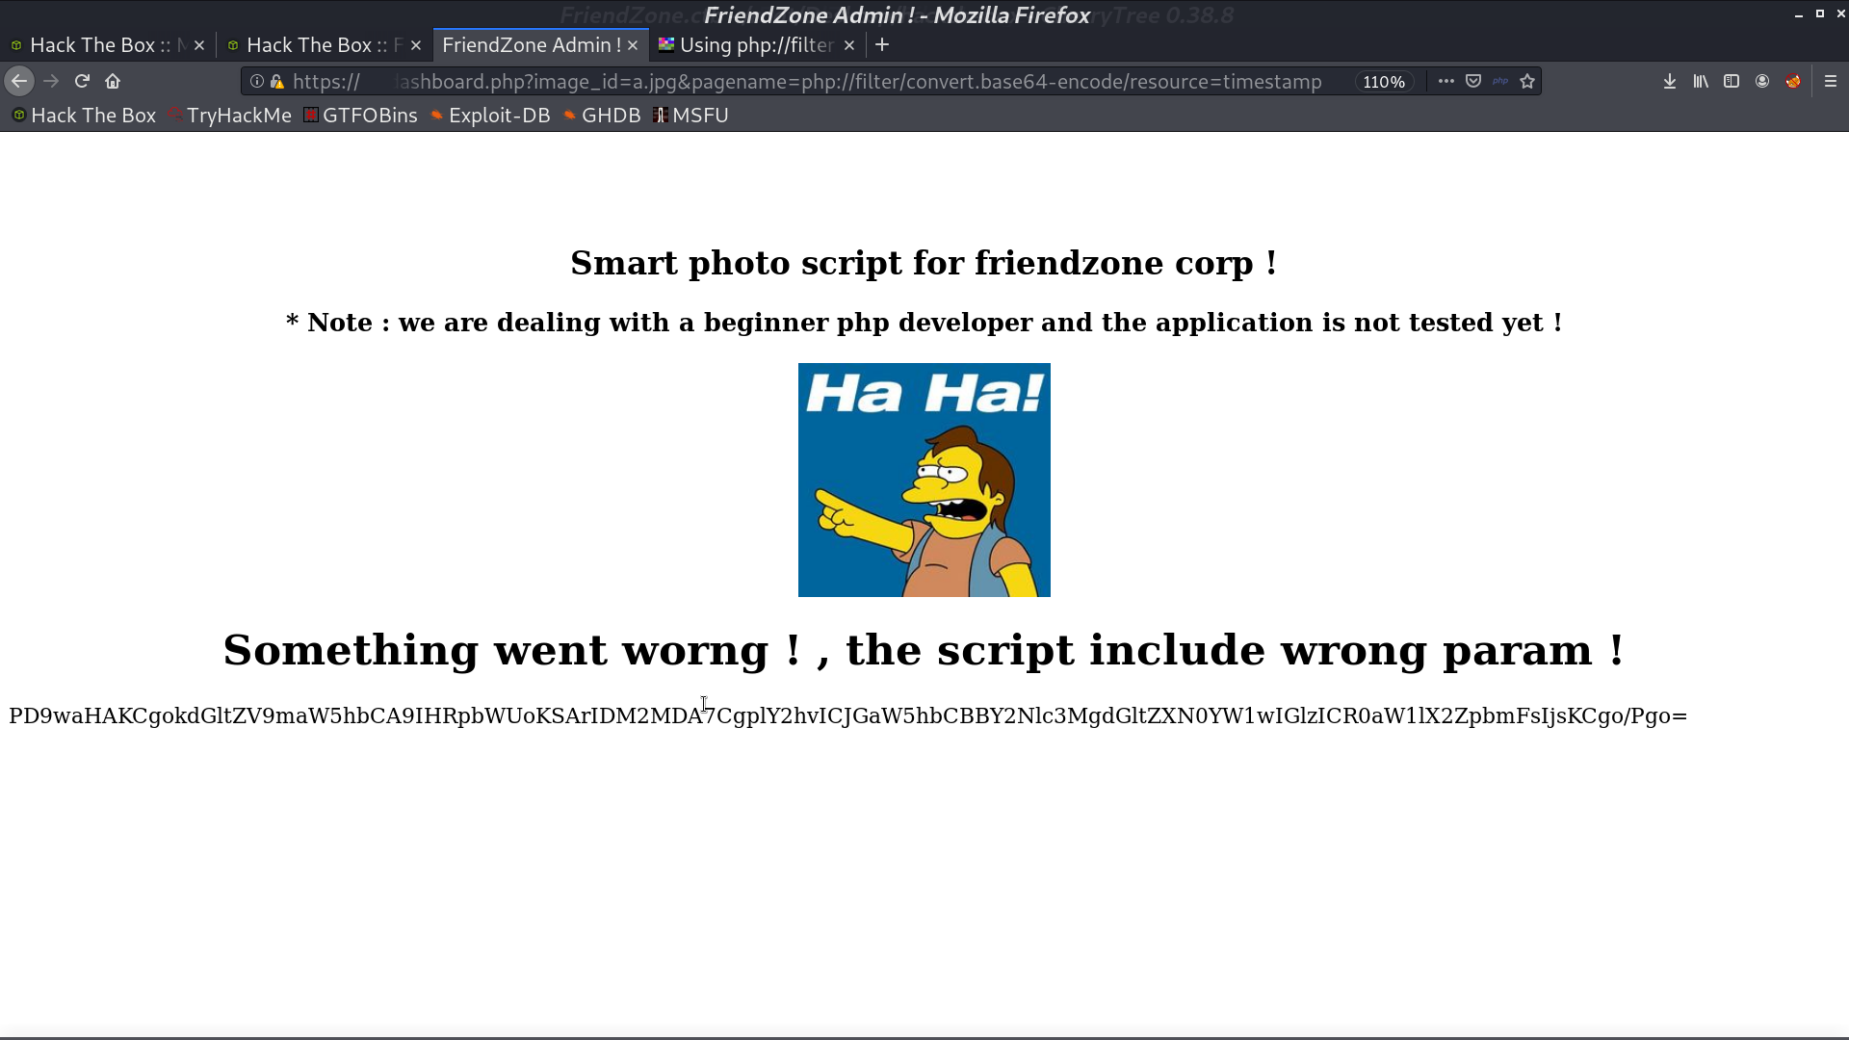Reload the current page
The width and height of the screenshot is (1849, 1040).
[x=82, y=82]
